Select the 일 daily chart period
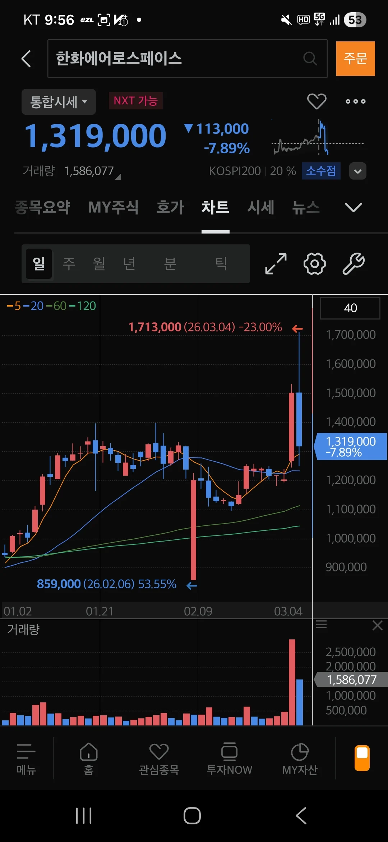Image resolution: width=388 pixels, height=842 pixels. tap(39, 264)
